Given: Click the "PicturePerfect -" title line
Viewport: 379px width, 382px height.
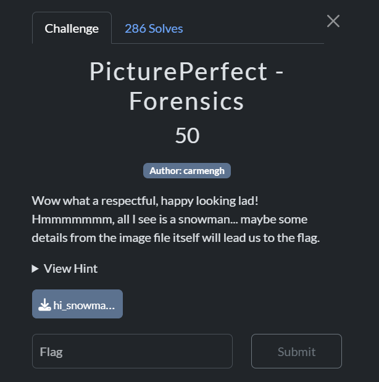Looking at the screenshot, I should point(187,72).
